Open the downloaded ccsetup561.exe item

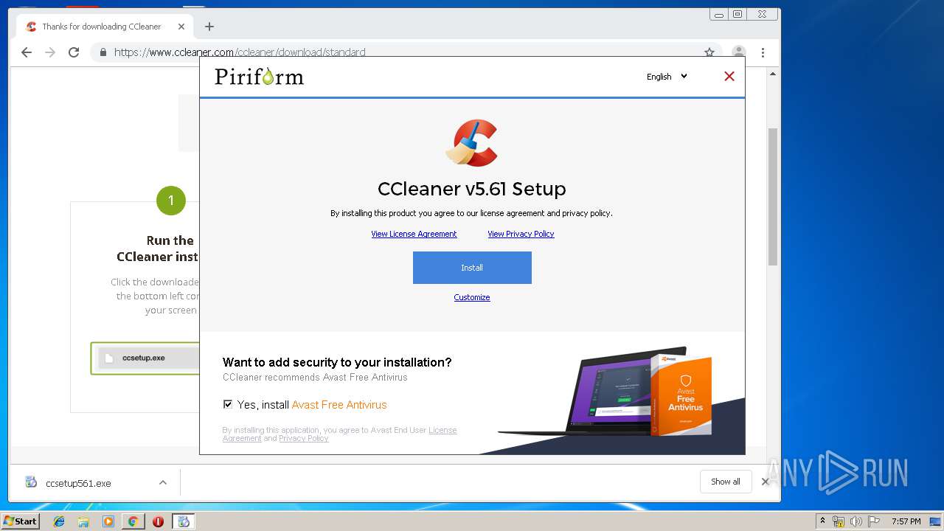pos(77,483)
